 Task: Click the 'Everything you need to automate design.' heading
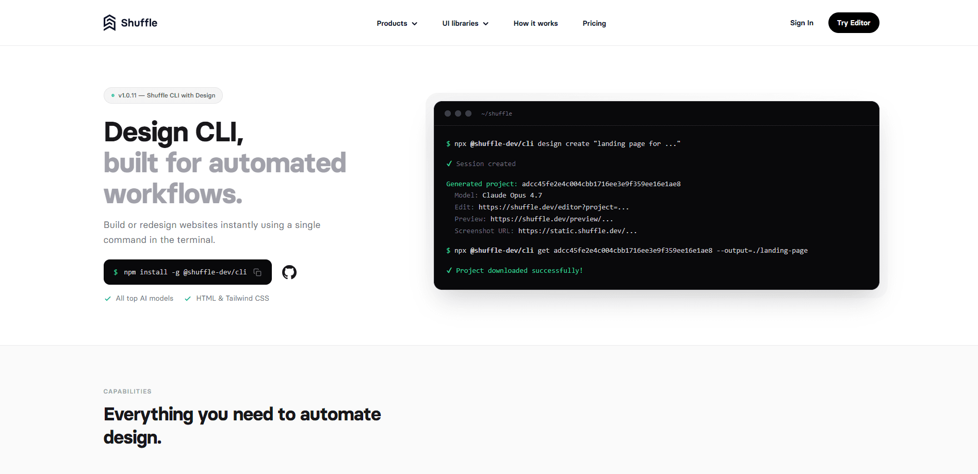click(x=242, y=426)
